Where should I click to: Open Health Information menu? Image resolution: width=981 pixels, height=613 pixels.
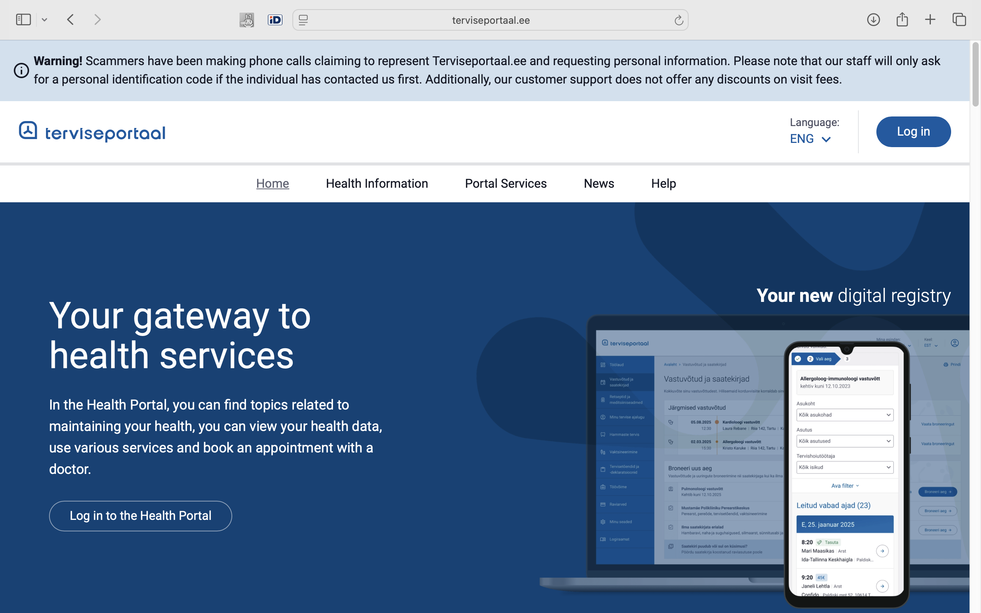(x=377, y=184)
